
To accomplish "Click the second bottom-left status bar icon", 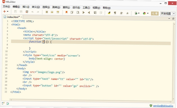I will pyautogui.click(x=7, y=103).
